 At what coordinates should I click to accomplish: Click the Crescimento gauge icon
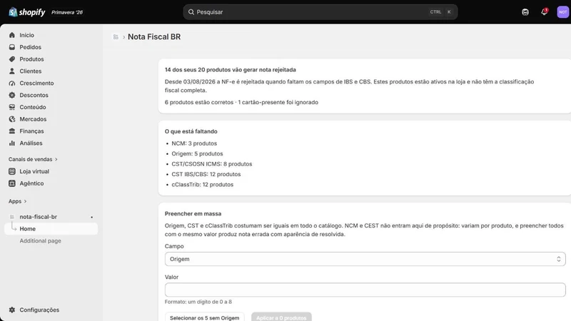(12, 83)
